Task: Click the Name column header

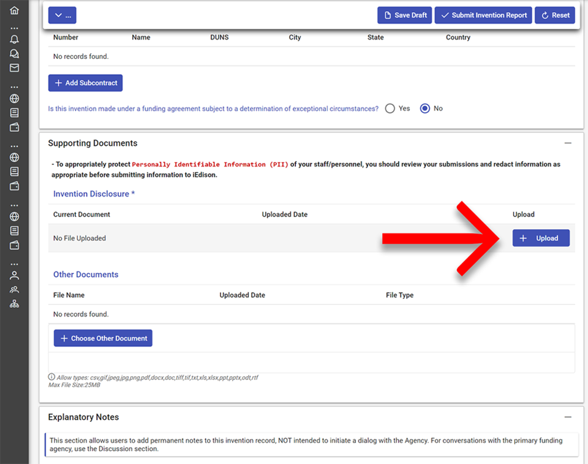Action: point(141,37)
